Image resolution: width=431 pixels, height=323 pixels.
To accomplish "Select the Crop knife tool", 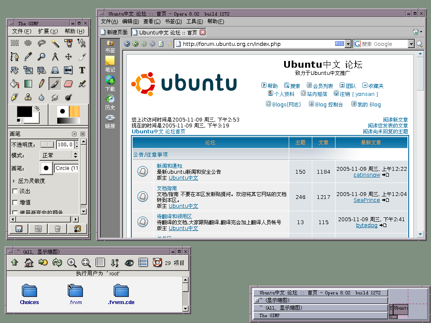I will pyautogui.click(x=82, y=57).
